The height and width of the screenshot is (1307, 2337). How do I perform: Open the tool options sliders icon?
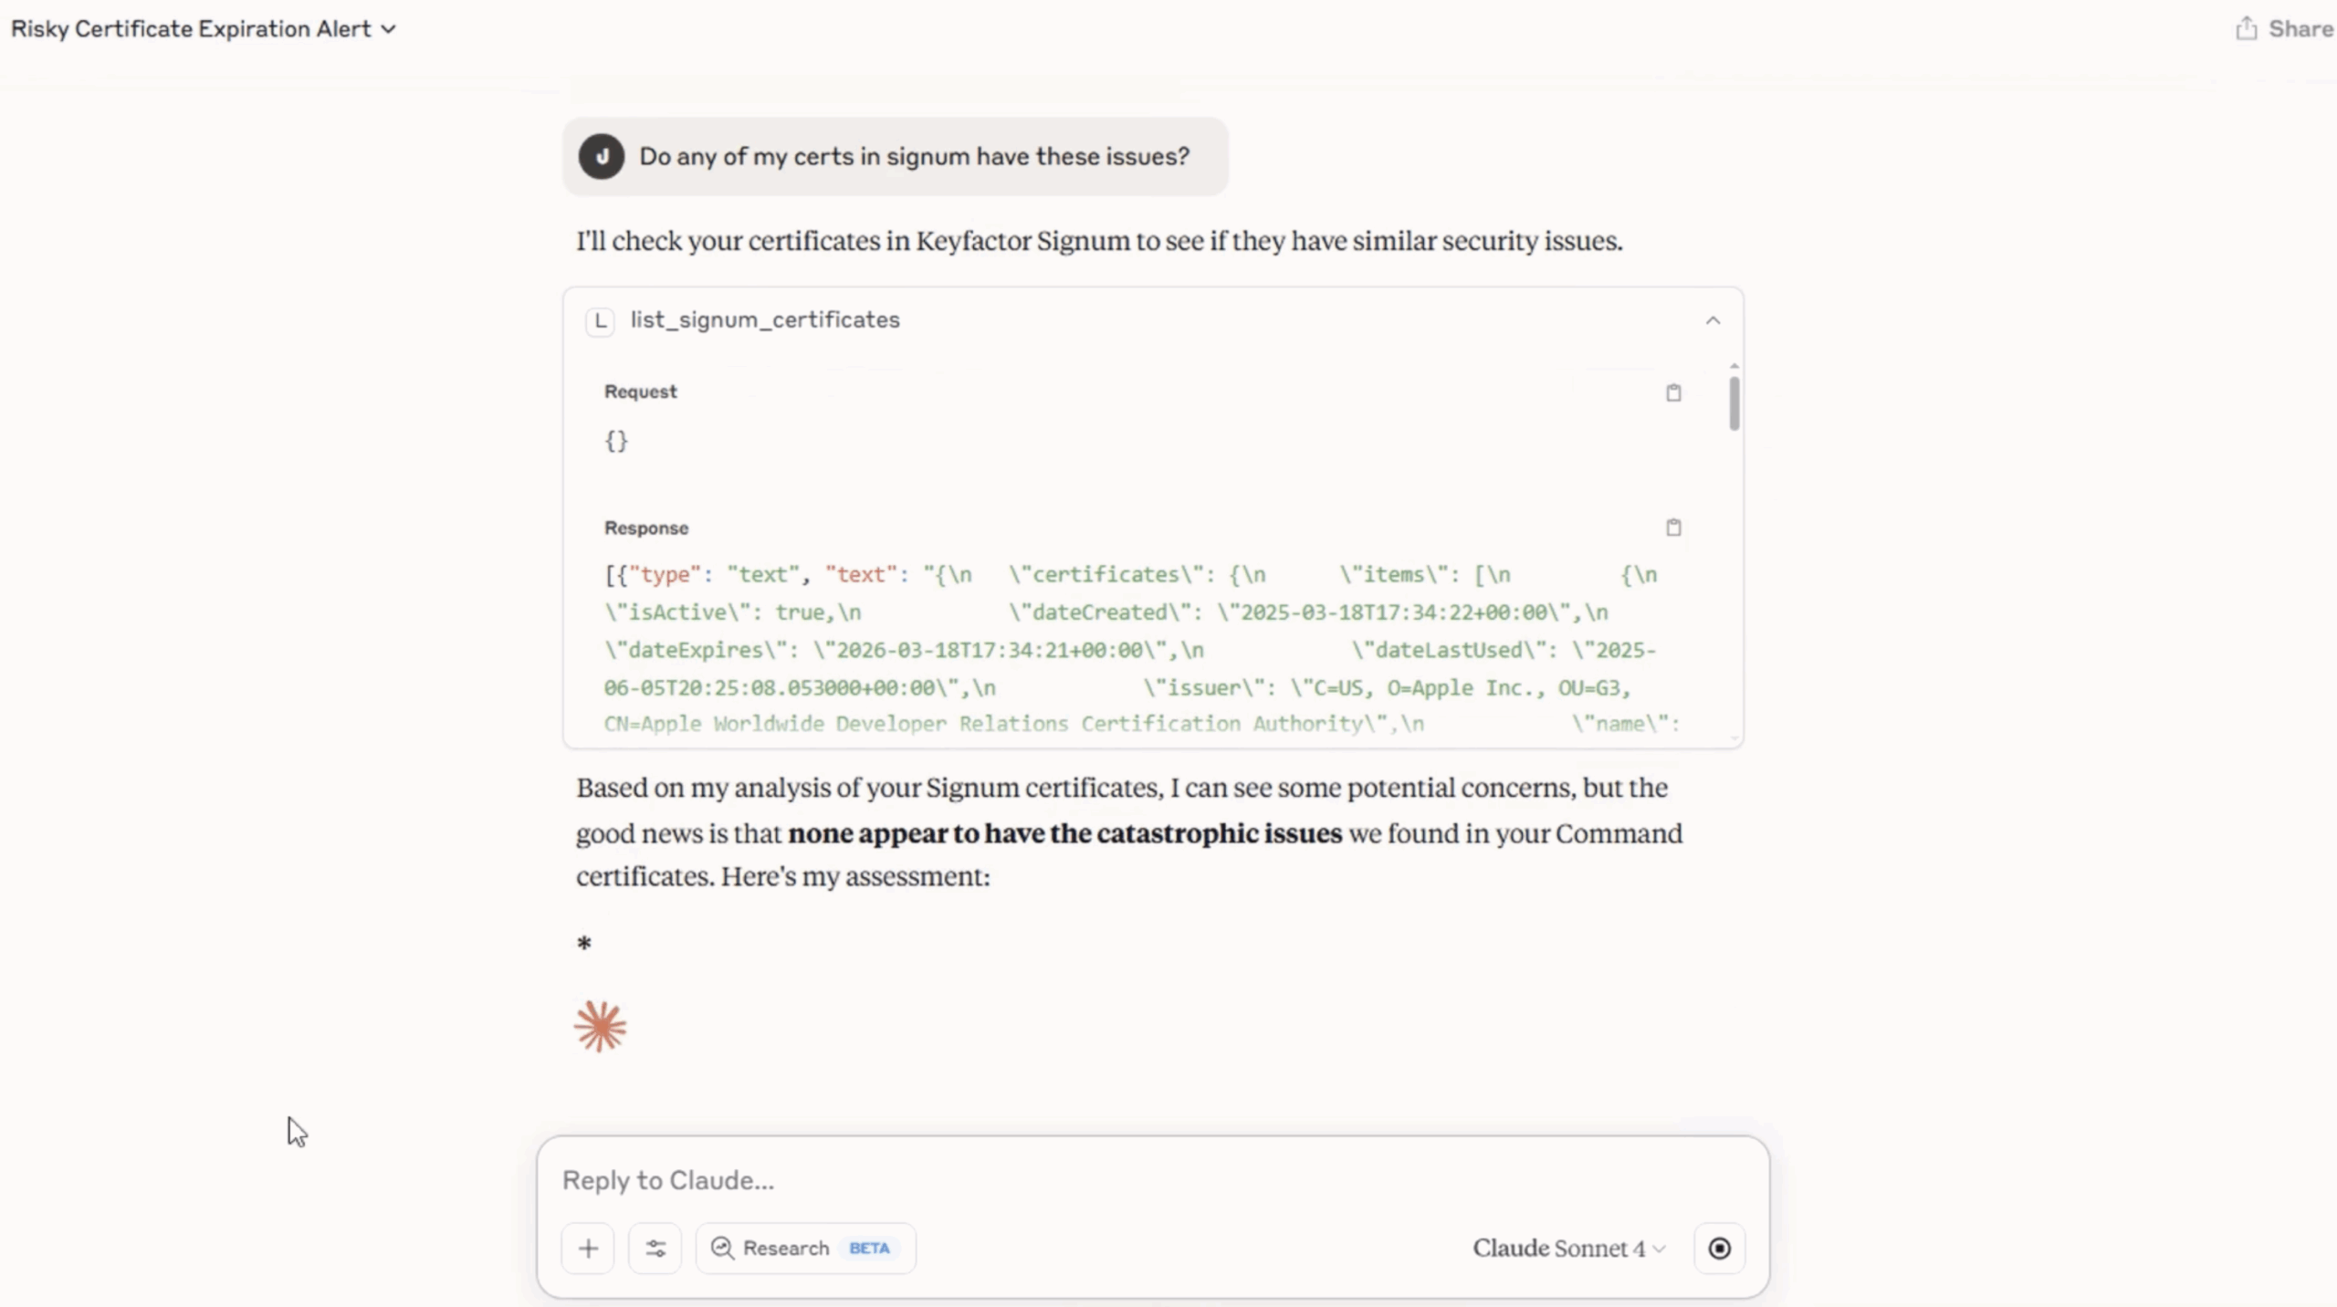(x=655, y=1248)
